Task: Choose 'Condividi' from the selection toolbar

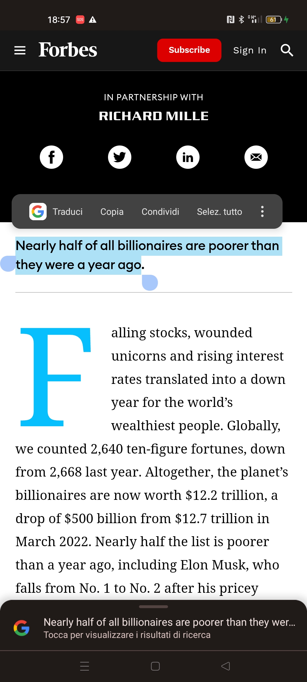Action: pos(160,211)
